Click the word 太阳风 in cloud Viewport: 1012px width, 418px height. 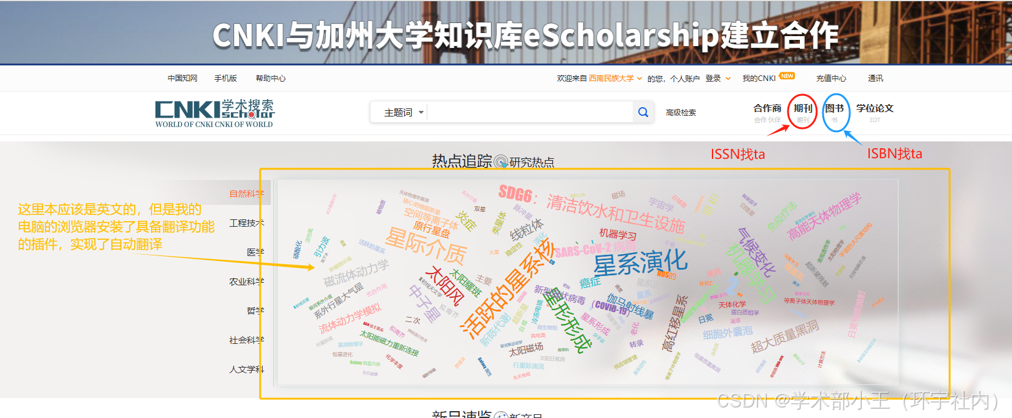pos(444,287)
